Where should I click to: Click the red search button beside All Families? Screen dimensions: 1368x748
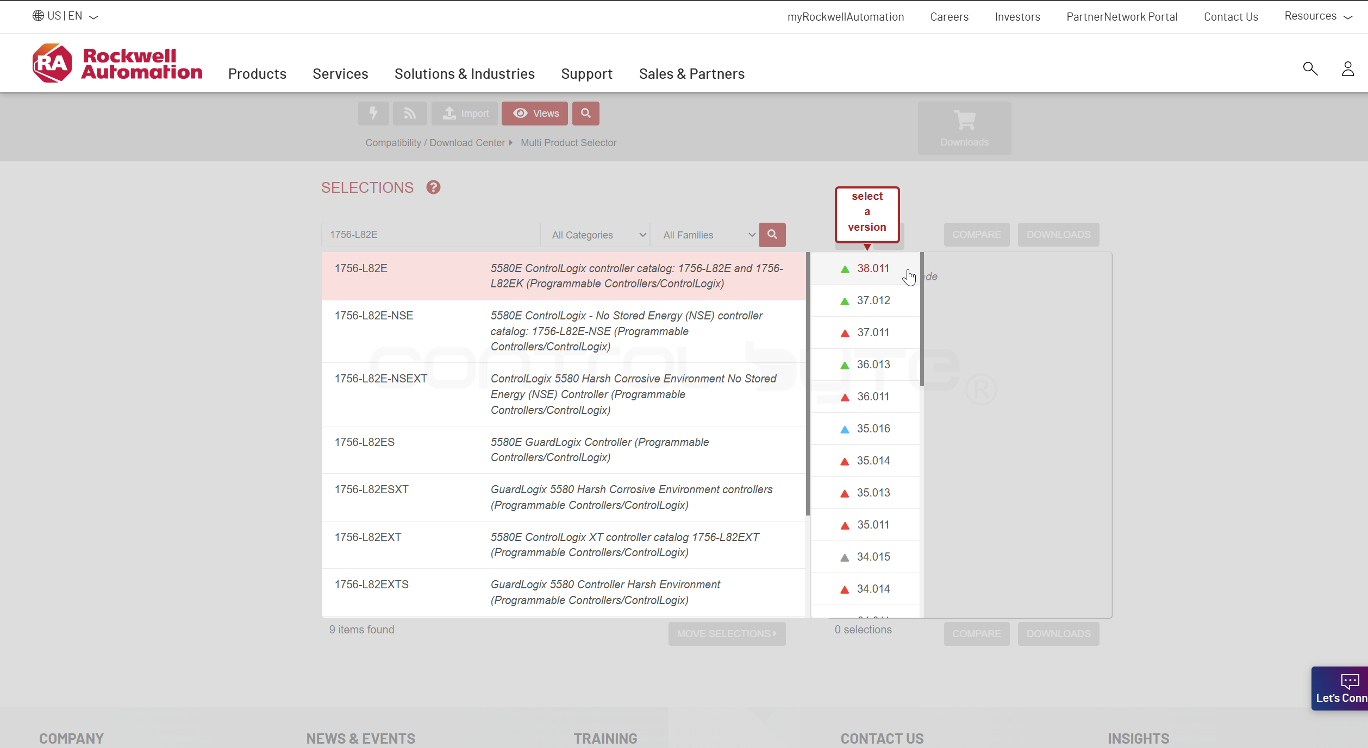point(772,235)
